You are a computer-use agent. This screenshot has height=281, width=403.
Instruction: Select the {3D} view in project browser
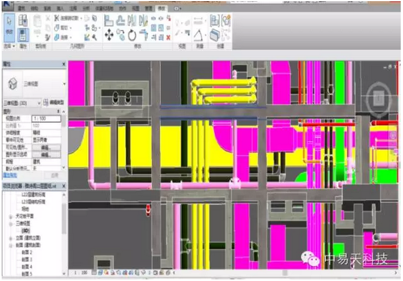pos(26,231)
